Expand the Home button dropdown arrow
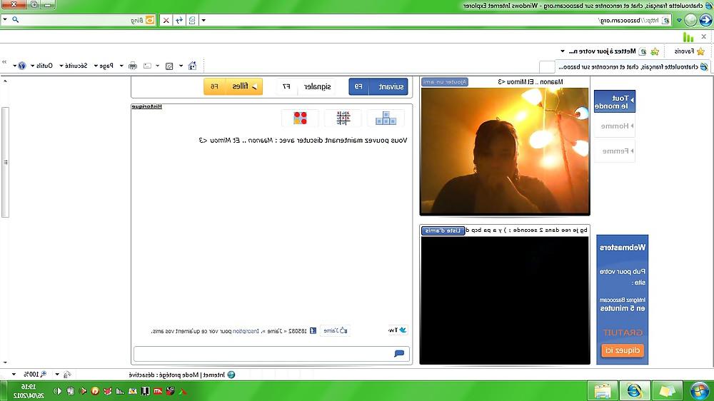This screenshot has height=401, width=714. (x=181, y=66)
